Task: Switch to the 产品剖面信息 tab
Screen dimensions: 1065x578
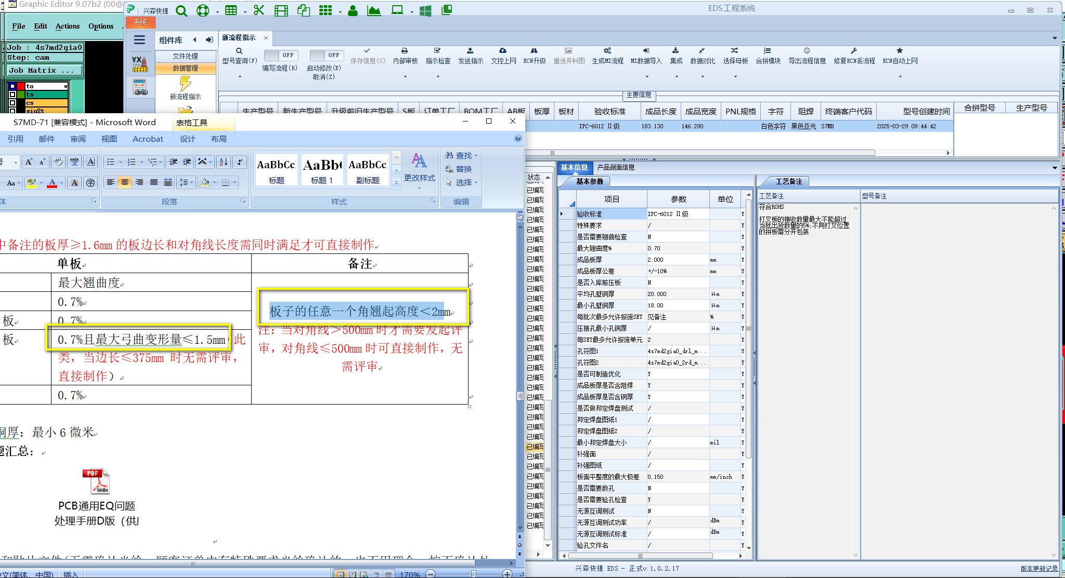Action: pos(615,167)
